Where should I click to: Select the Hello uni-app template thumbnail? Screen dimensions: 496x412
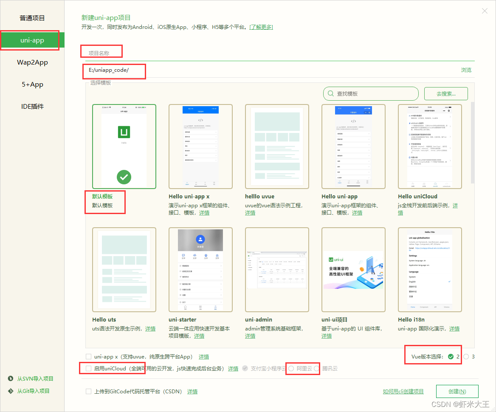[x=353, y=147]
